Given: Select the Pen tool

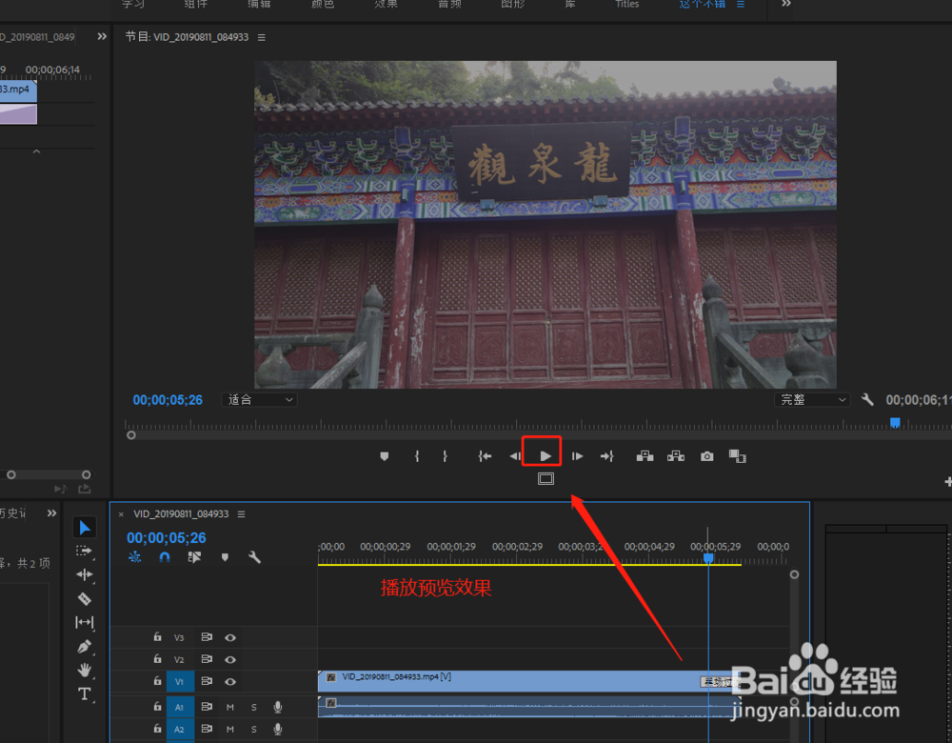Looking at the screenshot, I should point(84,646).
